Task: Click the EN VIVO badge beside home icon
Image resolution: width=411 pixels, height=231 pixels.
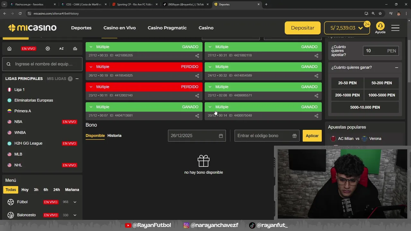Action: pos(29,49)
